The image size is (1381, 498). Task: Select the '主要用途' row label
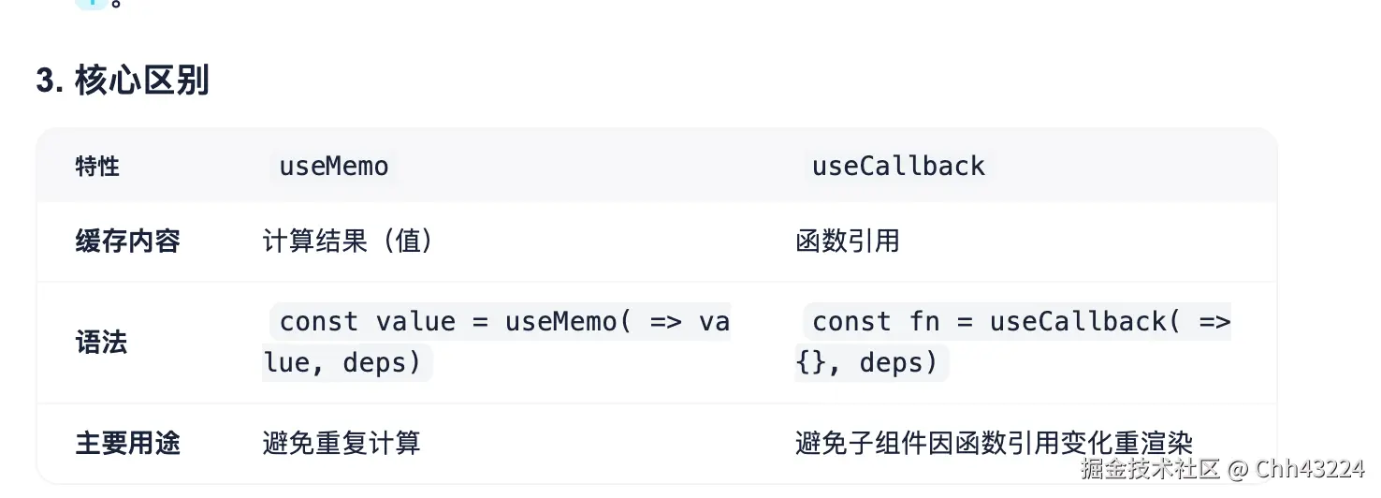(127, 443)
